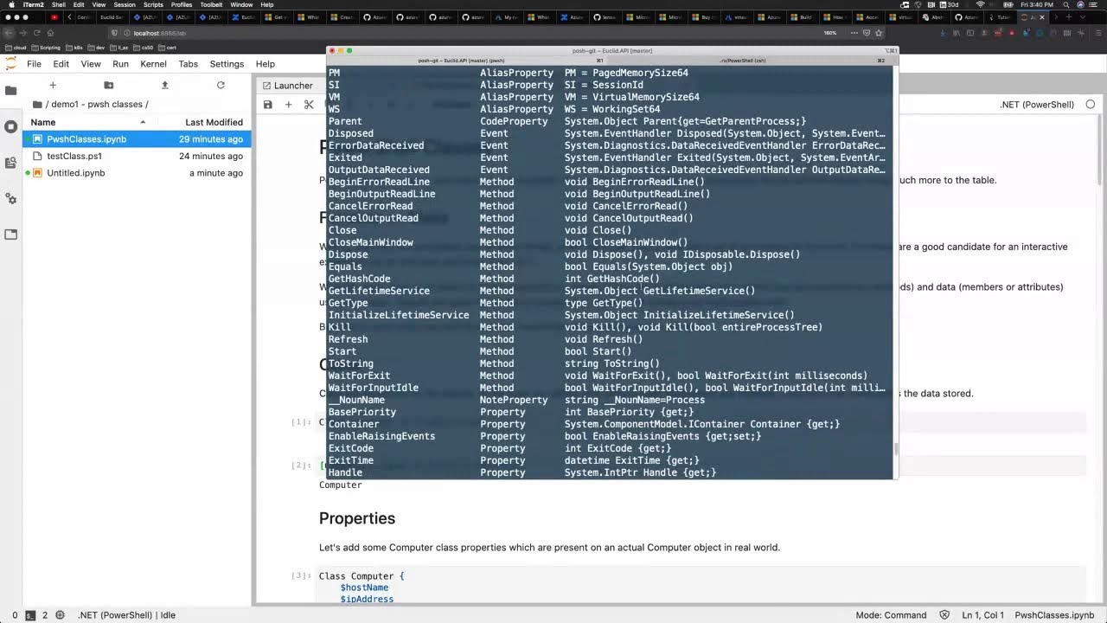Click the Ln 1, Col 1 status item

pos(982,615)
